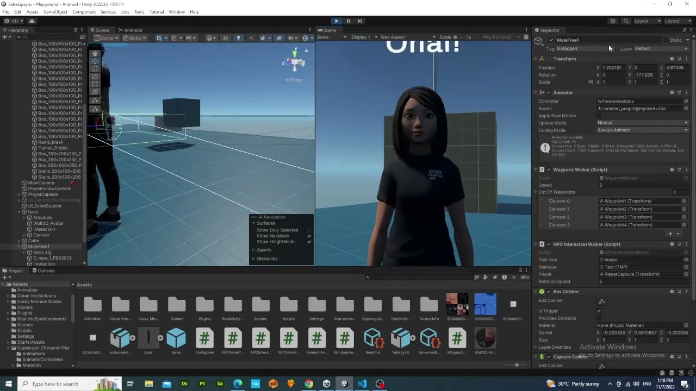This screenshot has width=696, height=391.
Task: Open the Culling Mode Always Animate dropdown
Action: (x=643, y=130)
